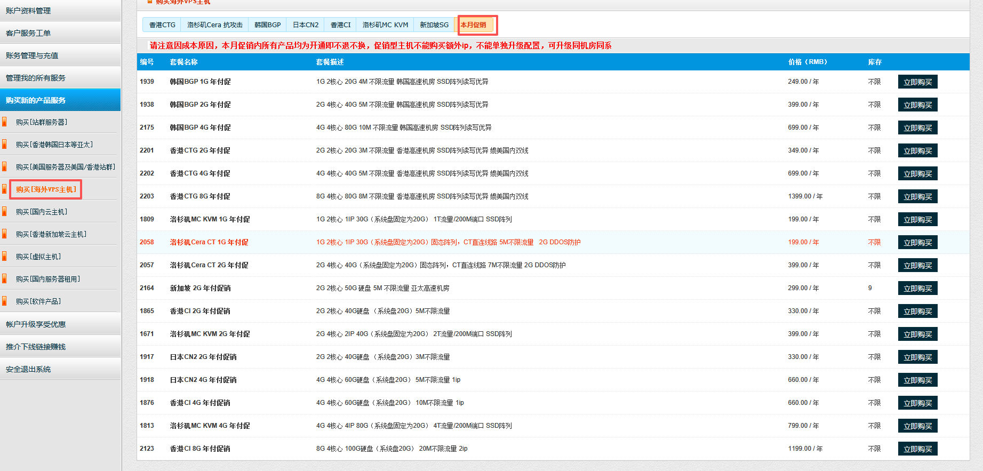Open 购买[海外VPS主机] link
This screenshot has width=983, height=471.
tap(46, 189)
